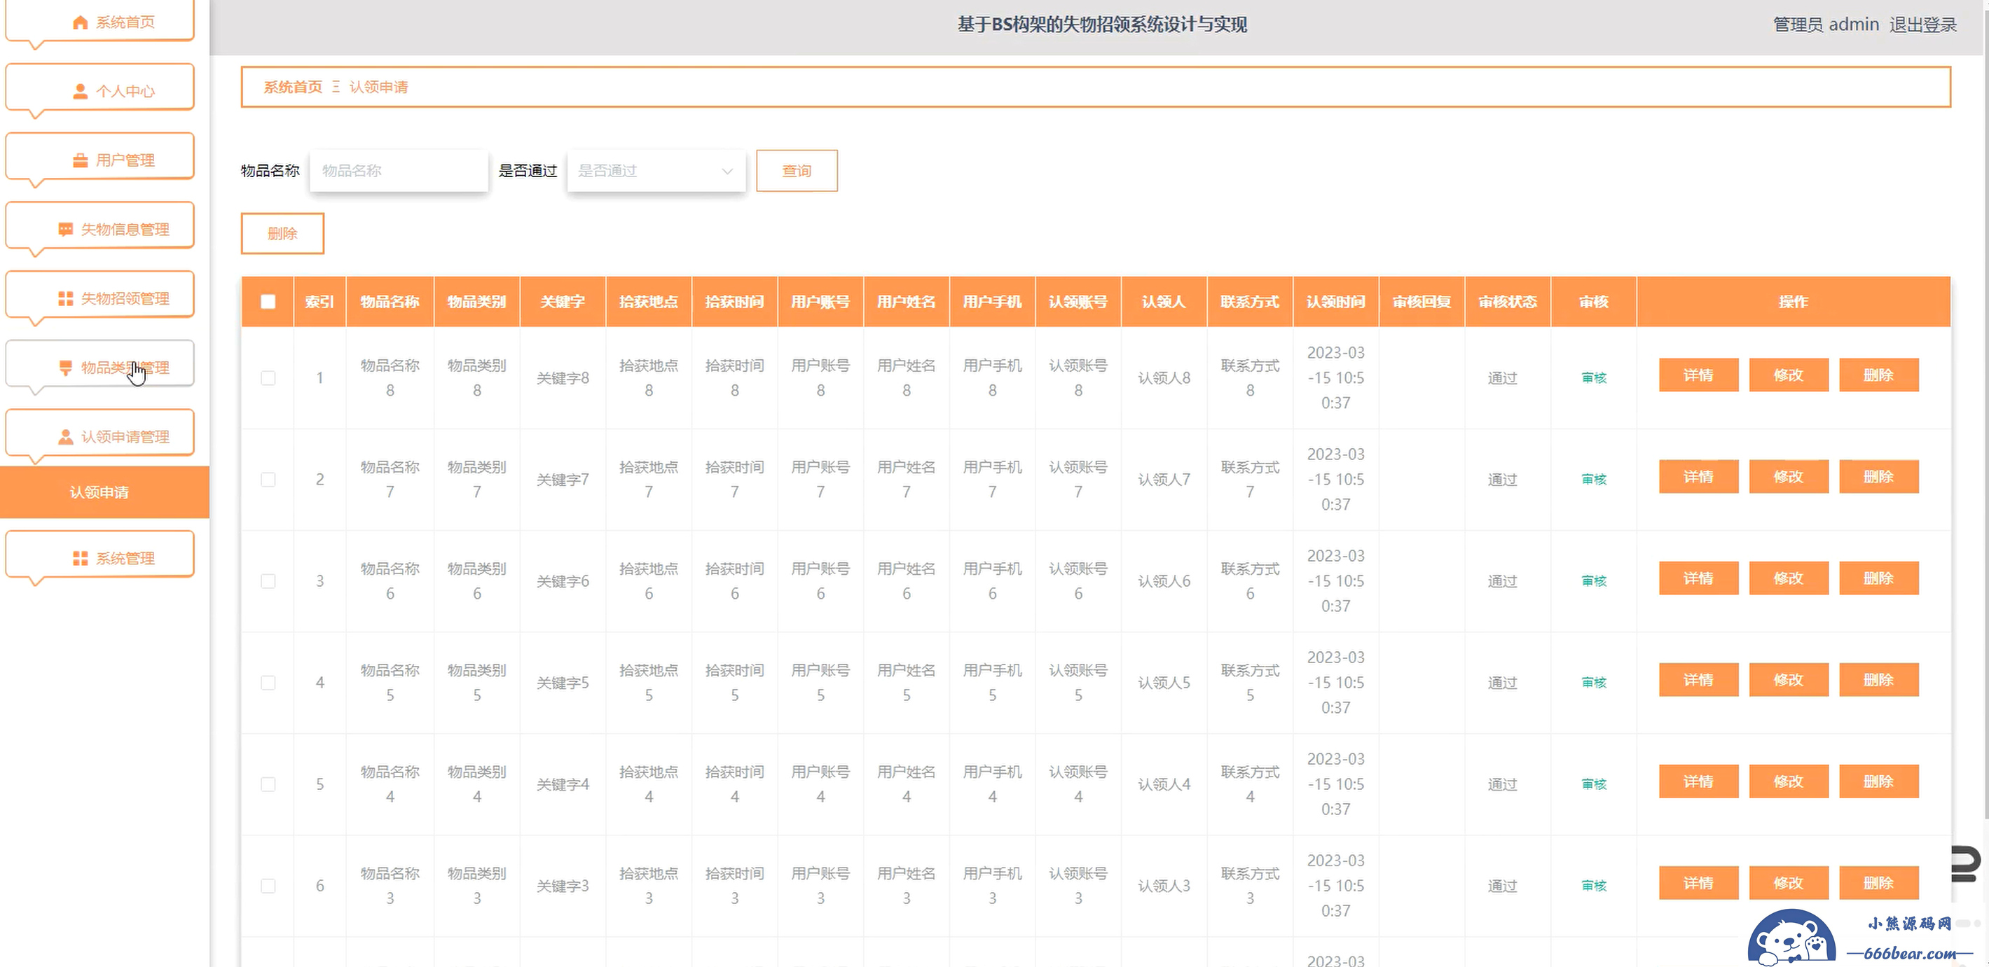Click 系统首页 breadcrumb link

[293, 88]
